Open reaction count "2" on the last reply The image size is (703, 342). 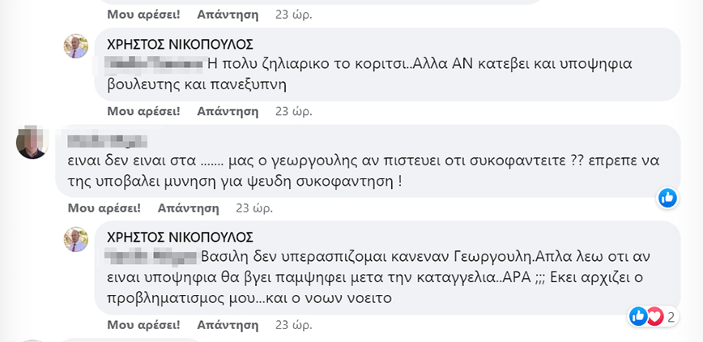tap(671, 316)
